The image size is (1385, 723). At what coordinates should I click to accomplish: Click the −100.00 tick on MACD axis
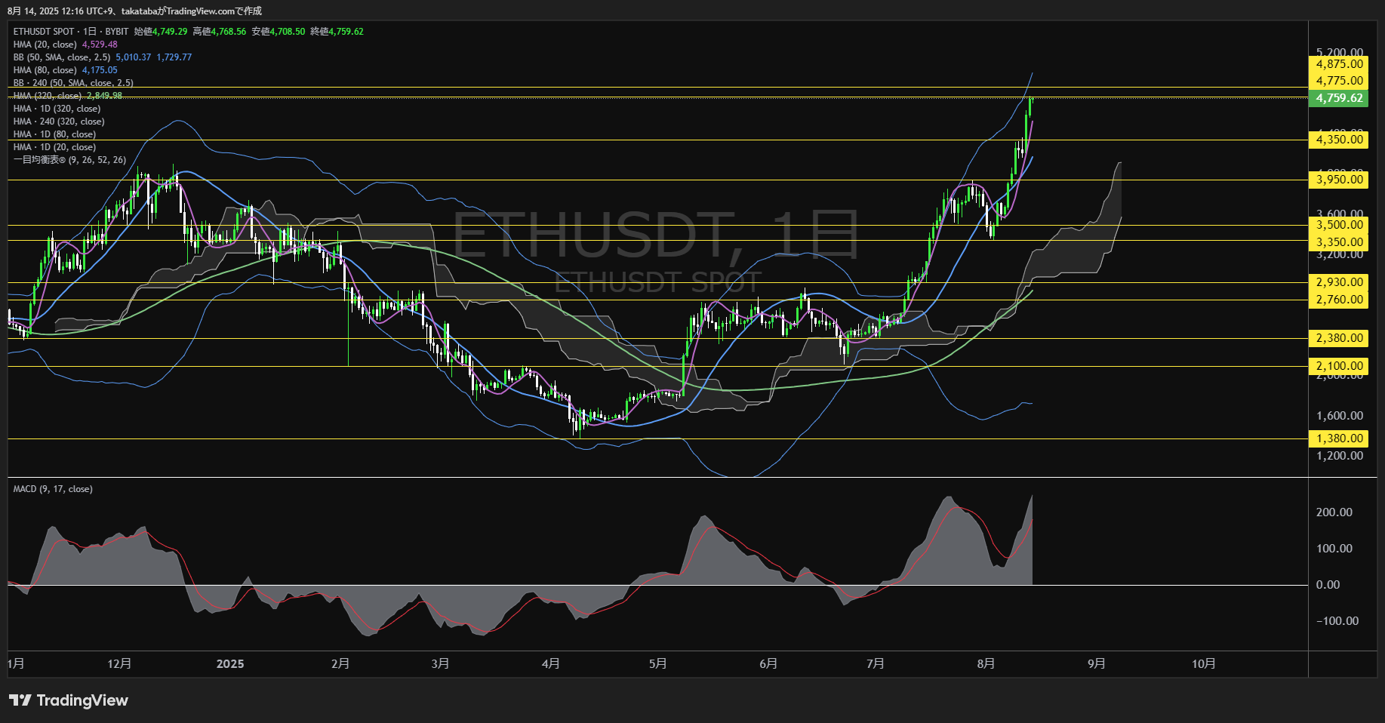point(1337,621)
